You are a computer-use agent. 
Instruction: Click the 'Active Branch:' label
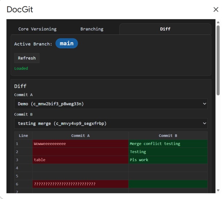tap(33, 44)
